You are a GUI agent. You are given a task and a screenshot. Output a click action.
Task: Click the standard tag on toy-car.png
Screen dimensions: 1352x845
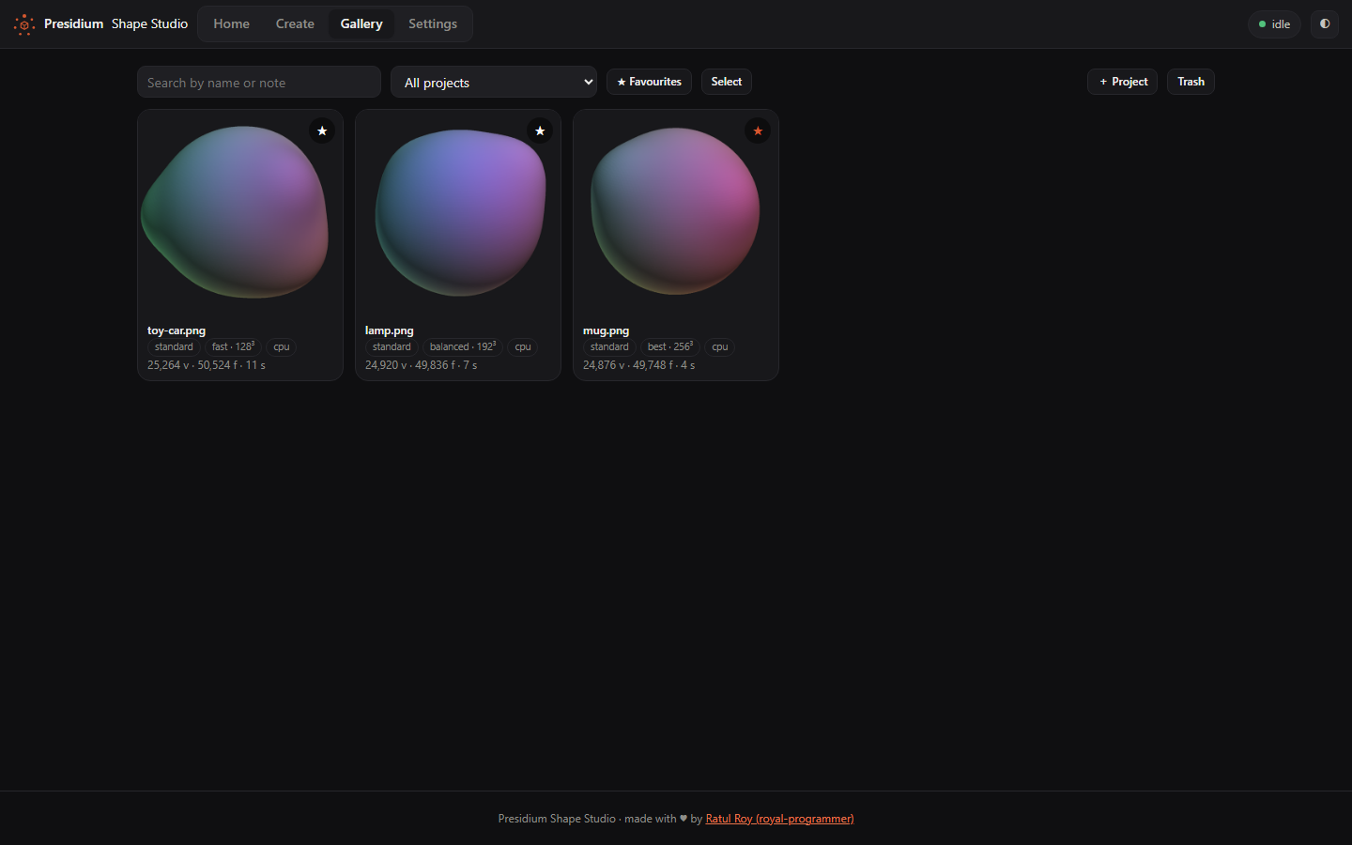174,347
